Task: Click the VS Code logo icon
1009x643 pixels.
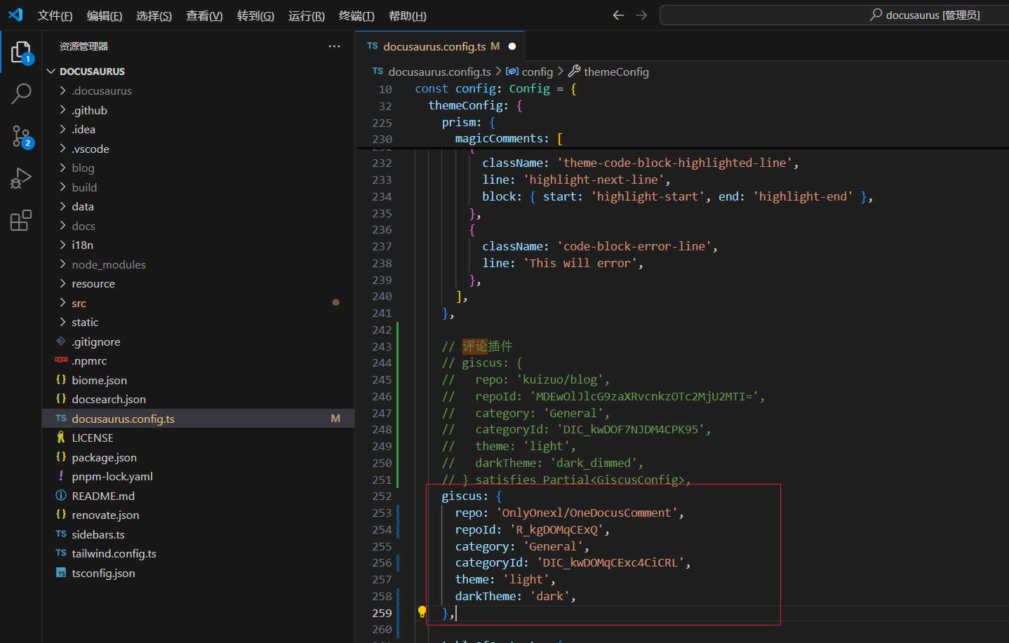Action: tap(15, 15)
